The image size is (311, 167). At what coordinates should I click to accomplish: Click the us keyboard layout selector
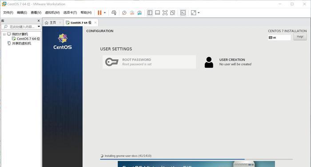[279, 37]
